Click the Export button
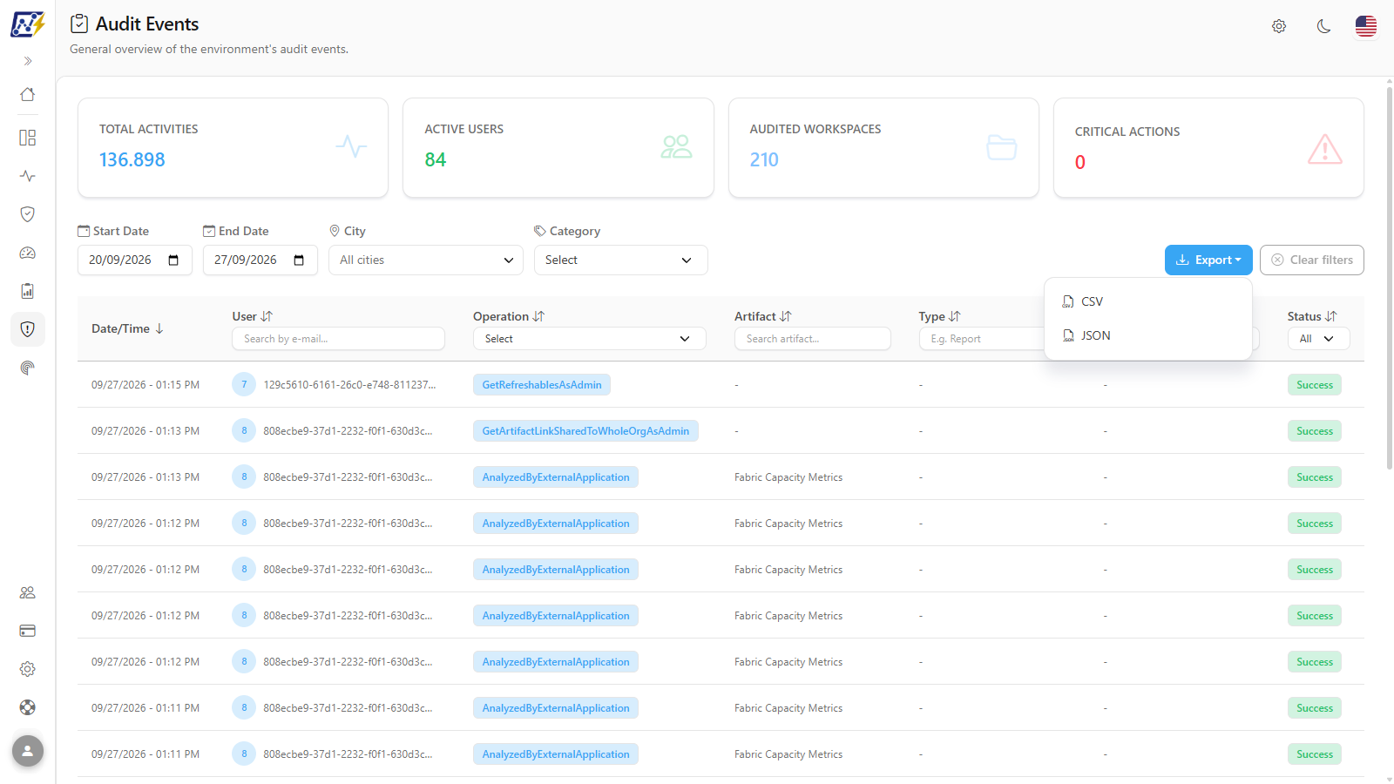Screen dimensions: 1394x784 click(x=1208, y=260)
